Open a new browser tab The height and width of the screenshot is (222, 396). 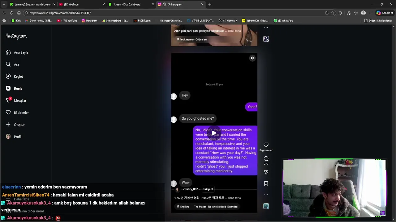[210, 4]
